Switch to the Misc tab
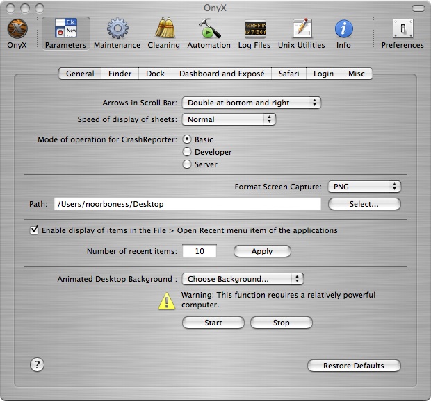 (357, 74)
